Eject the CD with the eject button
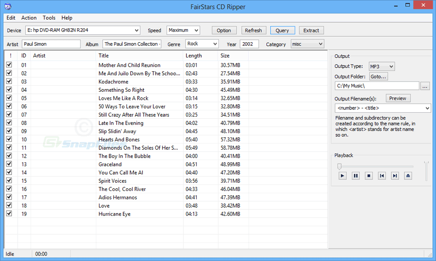436x261 pixels. tap(408, 176)
